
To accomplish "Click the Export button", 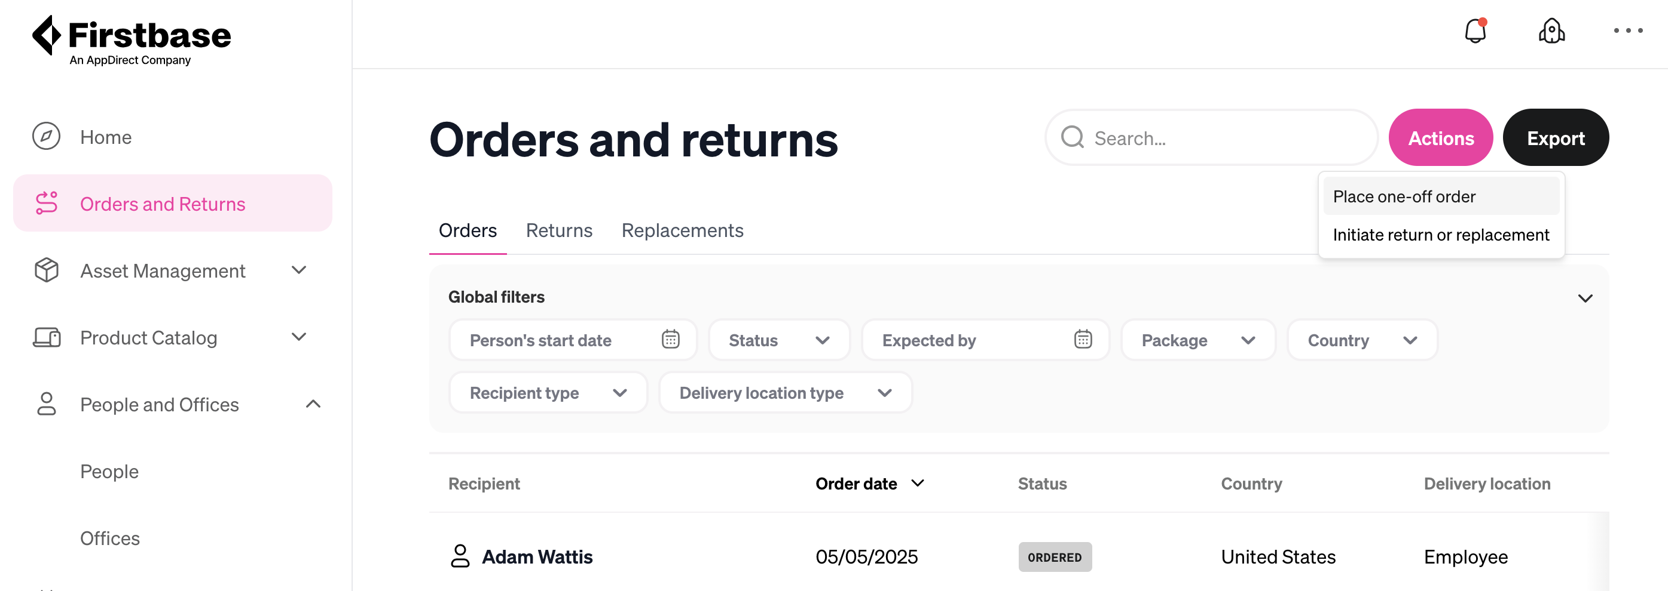I will pos(1556,138).
